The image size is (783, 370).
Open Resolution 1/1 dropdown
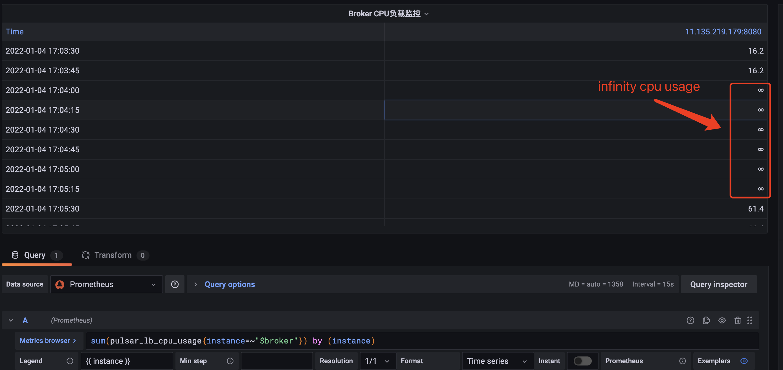377,361
